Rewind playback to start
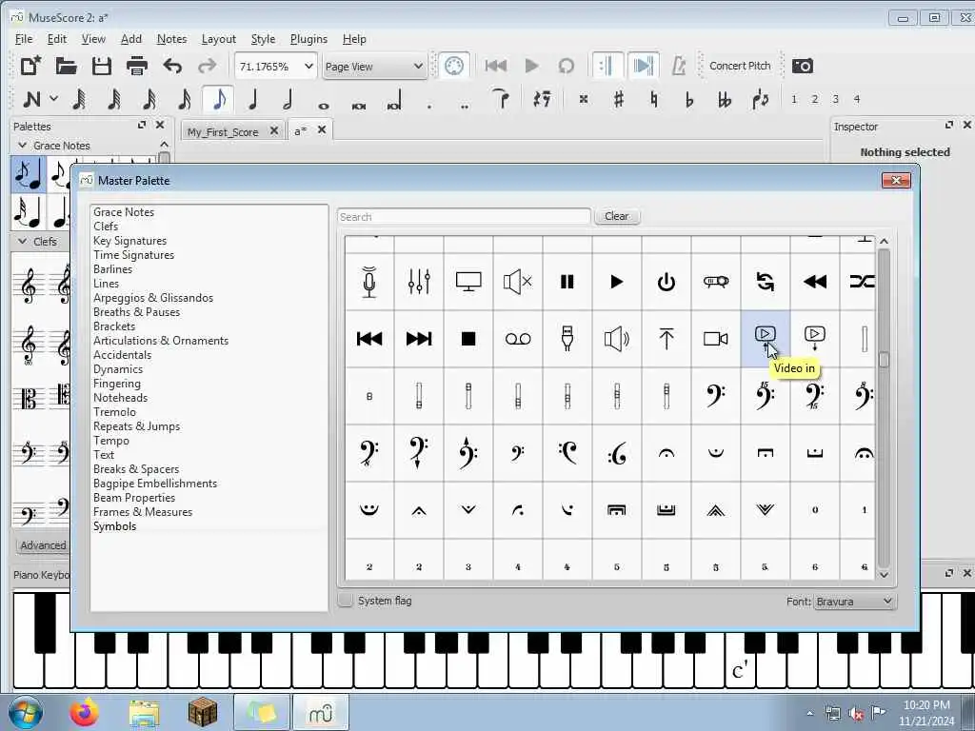The width and height of the screenshot is (975, 731). (x=495, y=66)
